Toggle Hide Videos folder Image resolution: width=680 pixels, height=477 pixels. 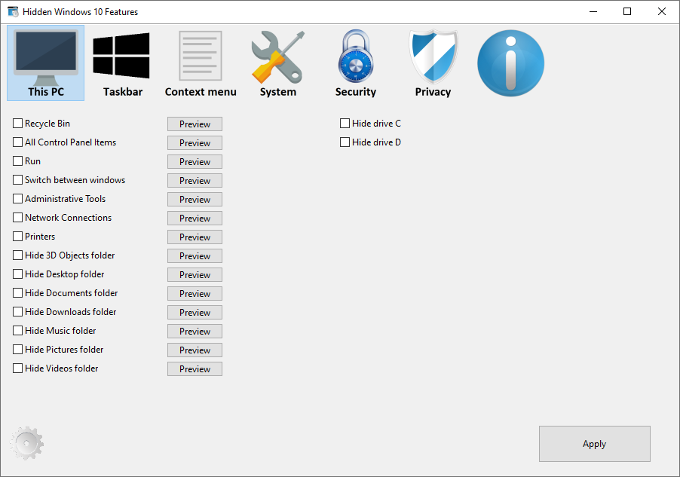point(18,368)
